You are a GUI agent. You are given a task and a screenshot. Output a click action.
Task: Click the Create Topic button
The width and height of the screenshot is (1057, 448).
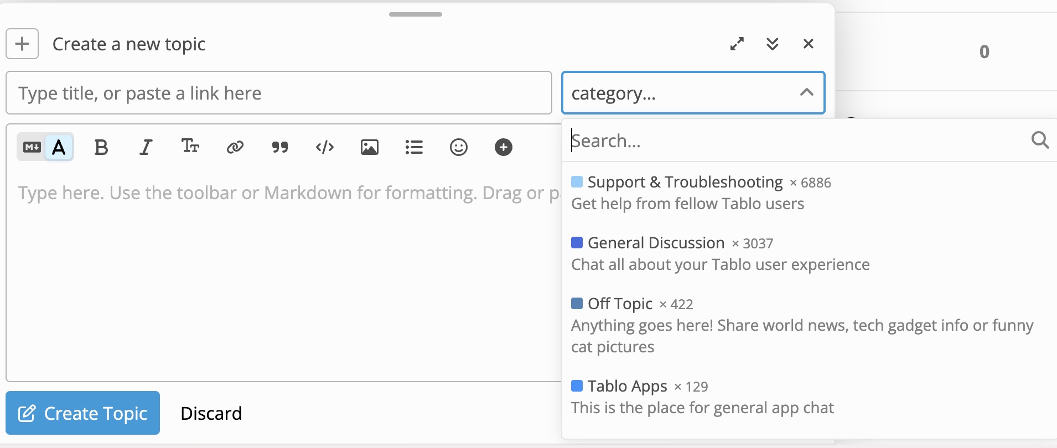click(x=83, y=413)
